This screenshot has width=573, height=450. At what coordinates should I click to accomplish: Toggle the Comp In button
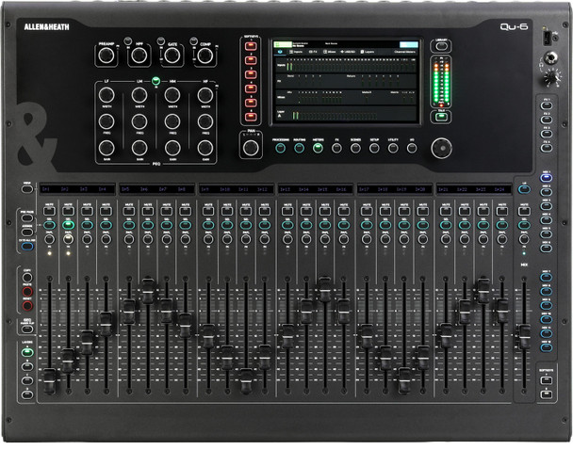pyautogui.click(x=193, y=40)
